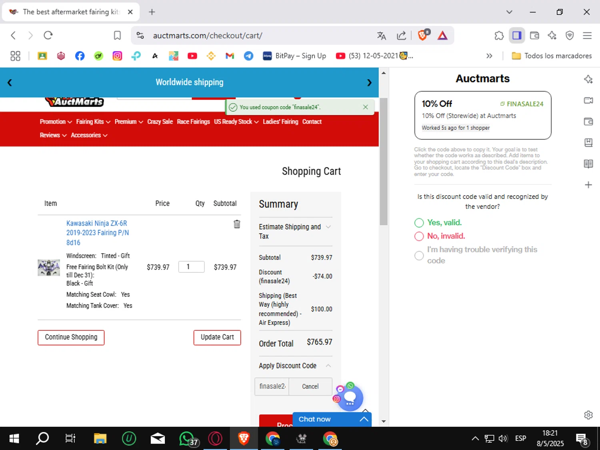Go back to the previous page
The height and width of the screenshot is (450, 600).
click(x=13, y=36)
